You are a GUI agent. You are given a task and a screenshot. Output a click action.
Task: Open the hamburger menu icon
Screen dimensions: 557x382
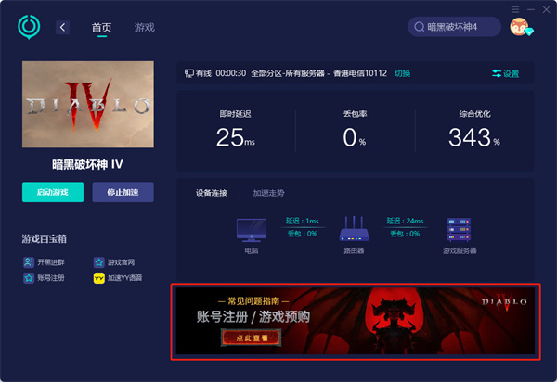[515, 9]
